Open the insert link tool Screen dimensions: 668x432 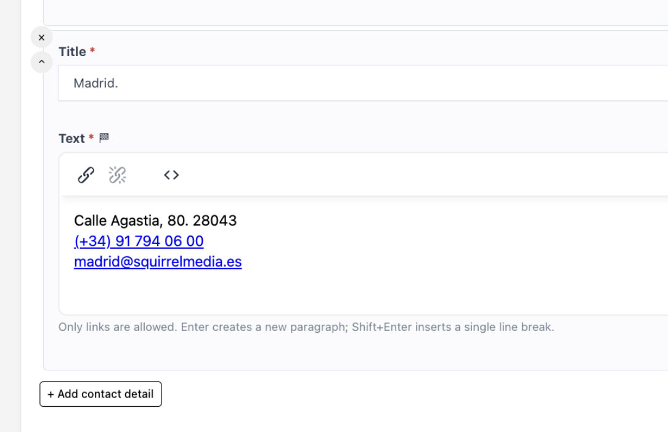point(86,174)
